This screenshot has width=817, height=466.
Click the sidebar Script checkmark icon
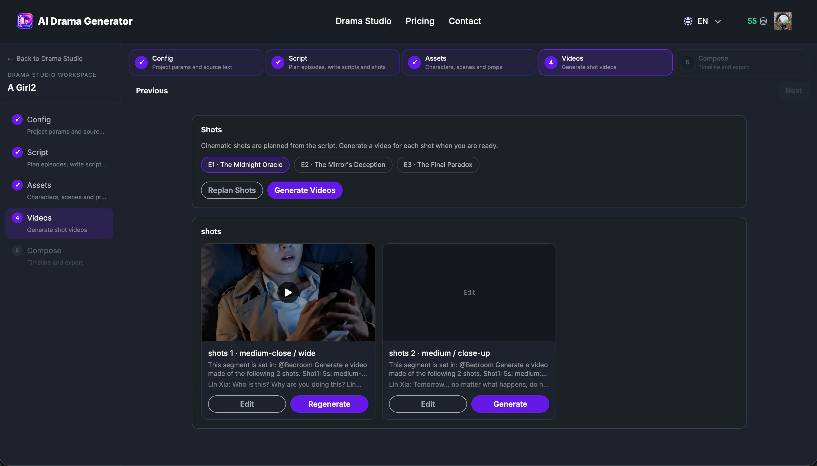(x=17, y=152)
